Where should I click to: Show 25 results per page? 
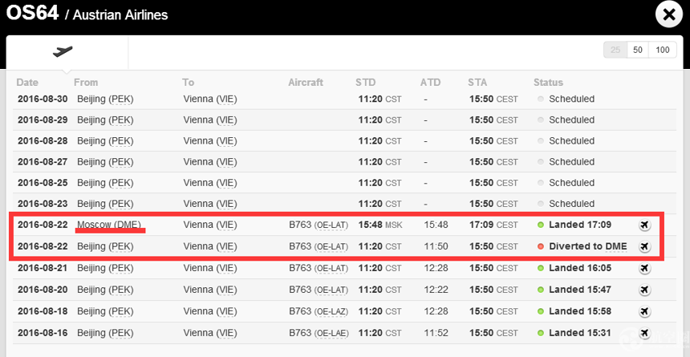click(x=615, y=50)
